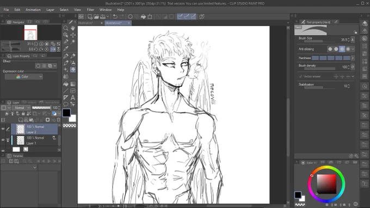Toggle visibility of Layer 2
This screenshot has height=208, width=370.
3,129
